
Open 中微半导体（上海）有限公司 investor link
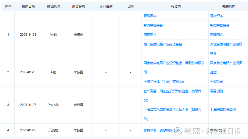[164, 82]
